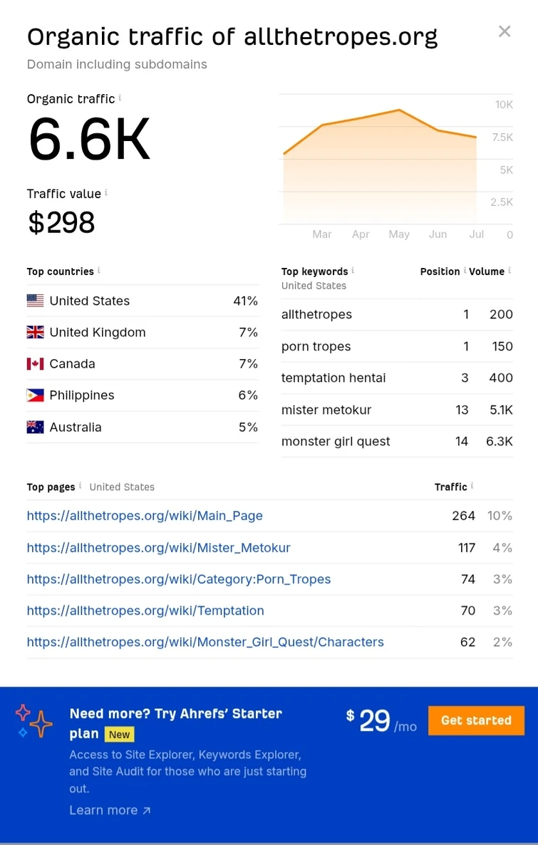Open the Temptation wiki page link
Screen dimensions: 538x845
pos(145,611)
